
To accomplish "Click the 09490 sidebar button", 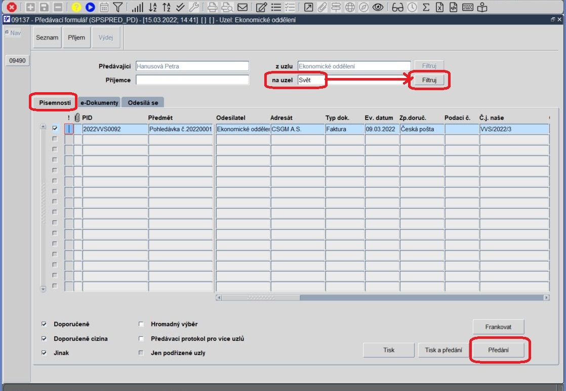I will pyautogui.click(x=17, y=60).
